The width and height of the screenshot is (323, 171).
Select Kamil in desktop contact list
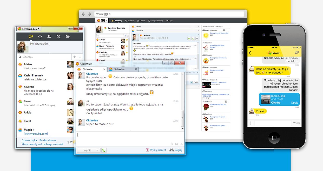(x=45, y=121)
